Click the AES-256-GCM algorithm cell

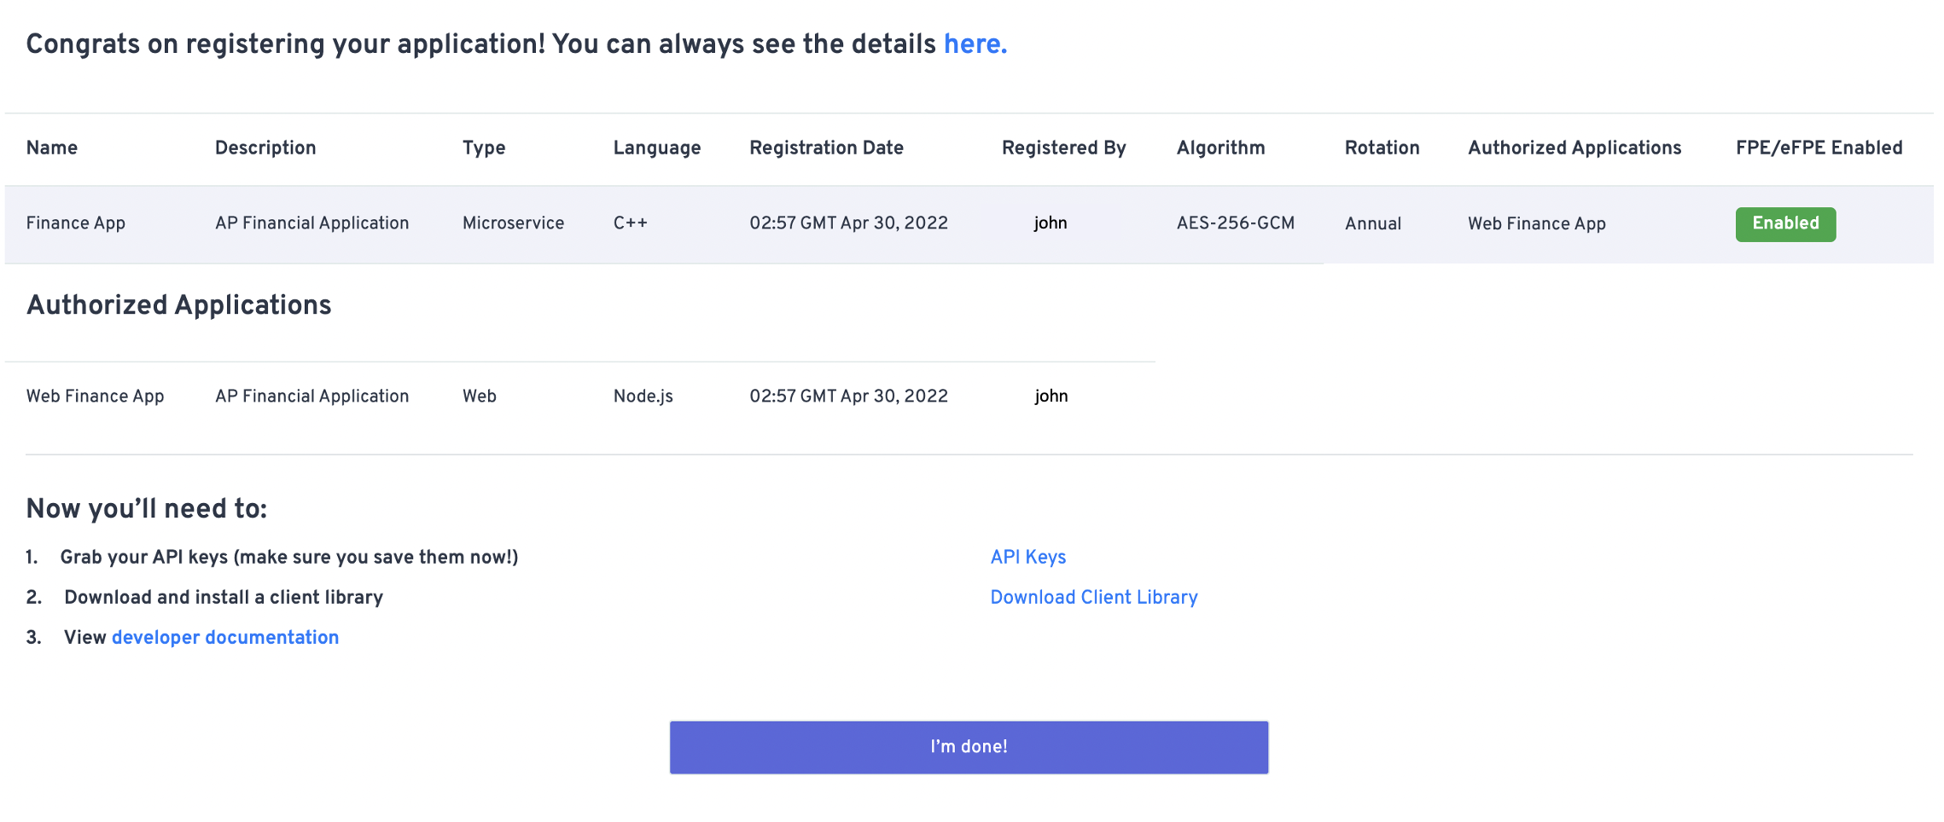click(x=1235, y=223)
